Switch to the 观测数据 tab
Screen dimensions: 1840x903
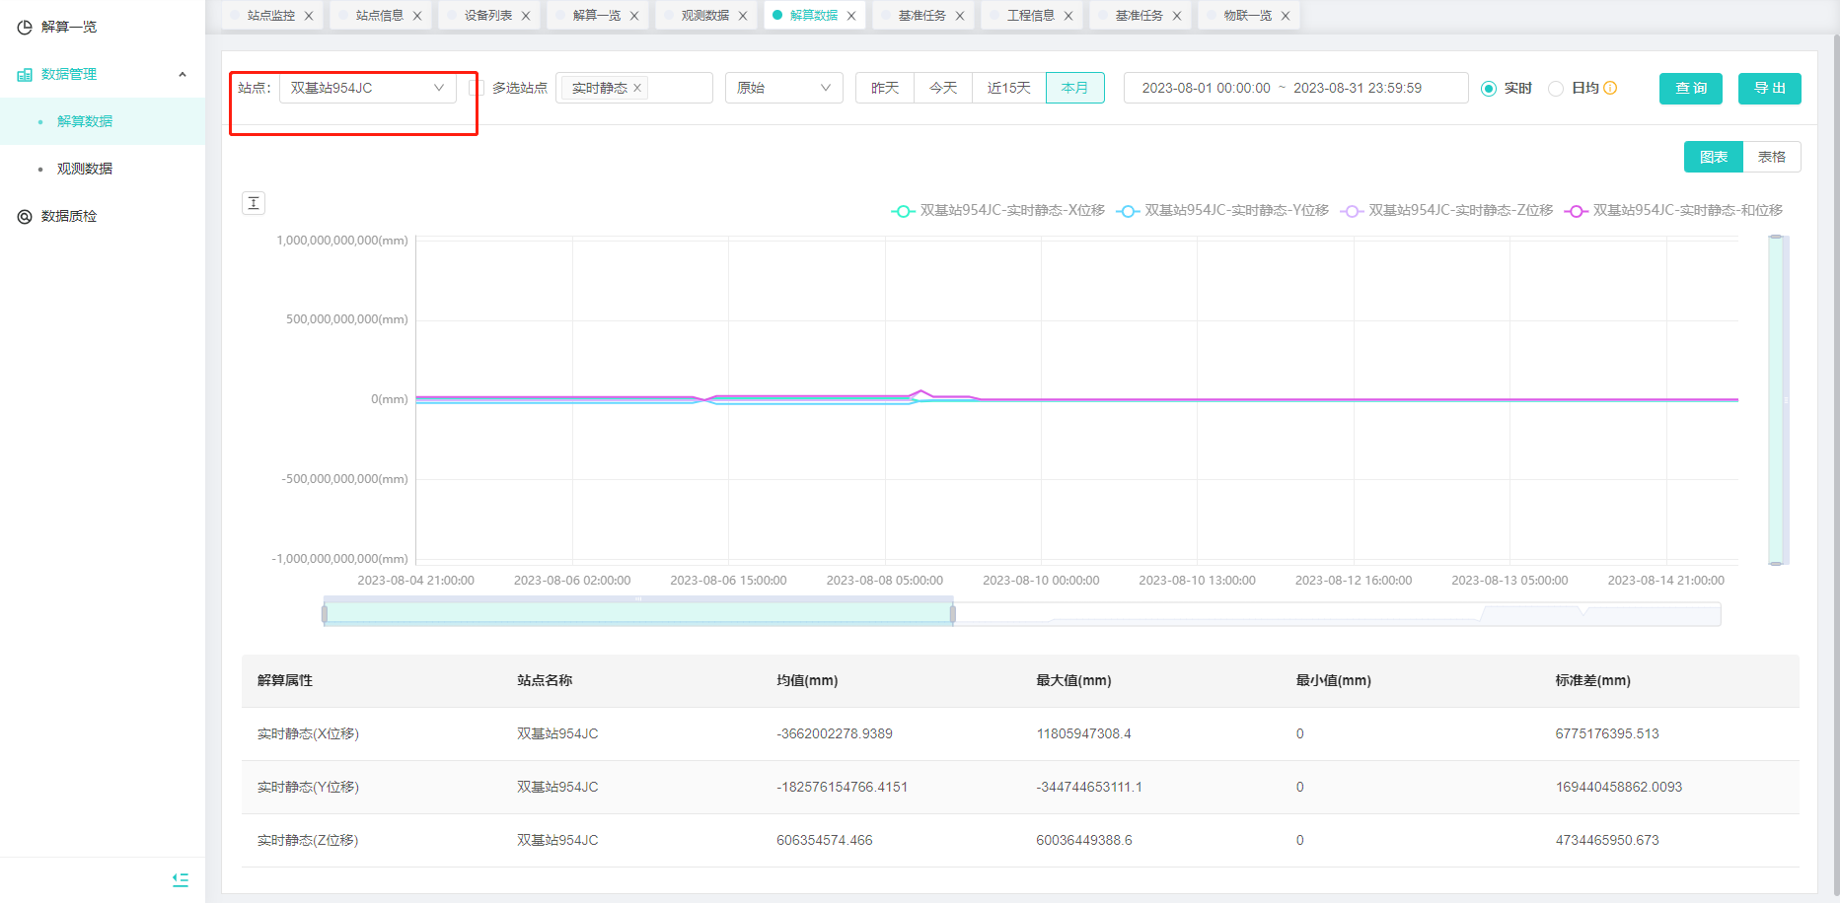coord(704,16)
